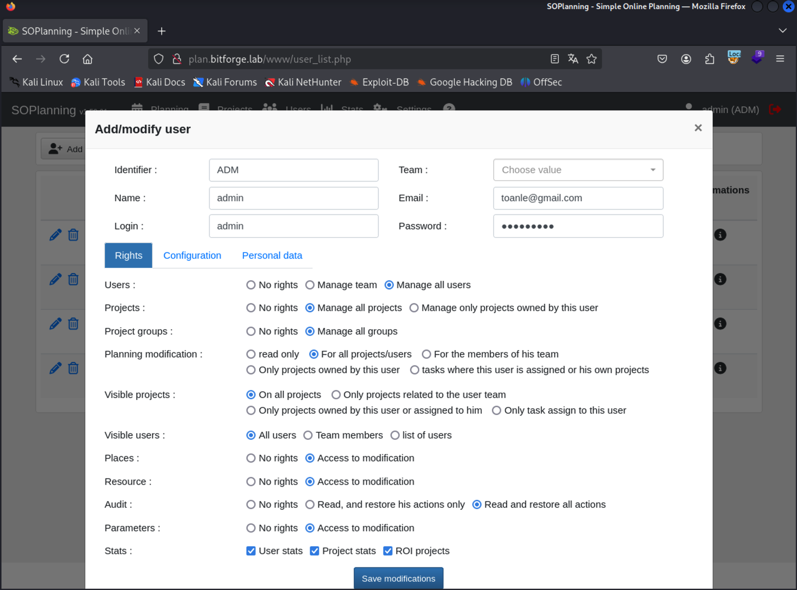The height and width of the screenshot is (590, 797).
Task: Open the Firefox extensions puzzle icon
Action: tap(710, 59)
